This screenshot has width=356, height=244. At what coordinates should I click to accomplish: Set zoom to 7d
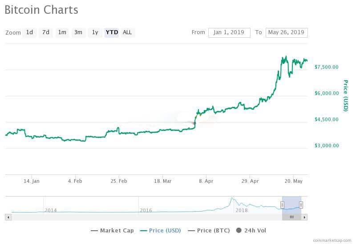[45, 32]
